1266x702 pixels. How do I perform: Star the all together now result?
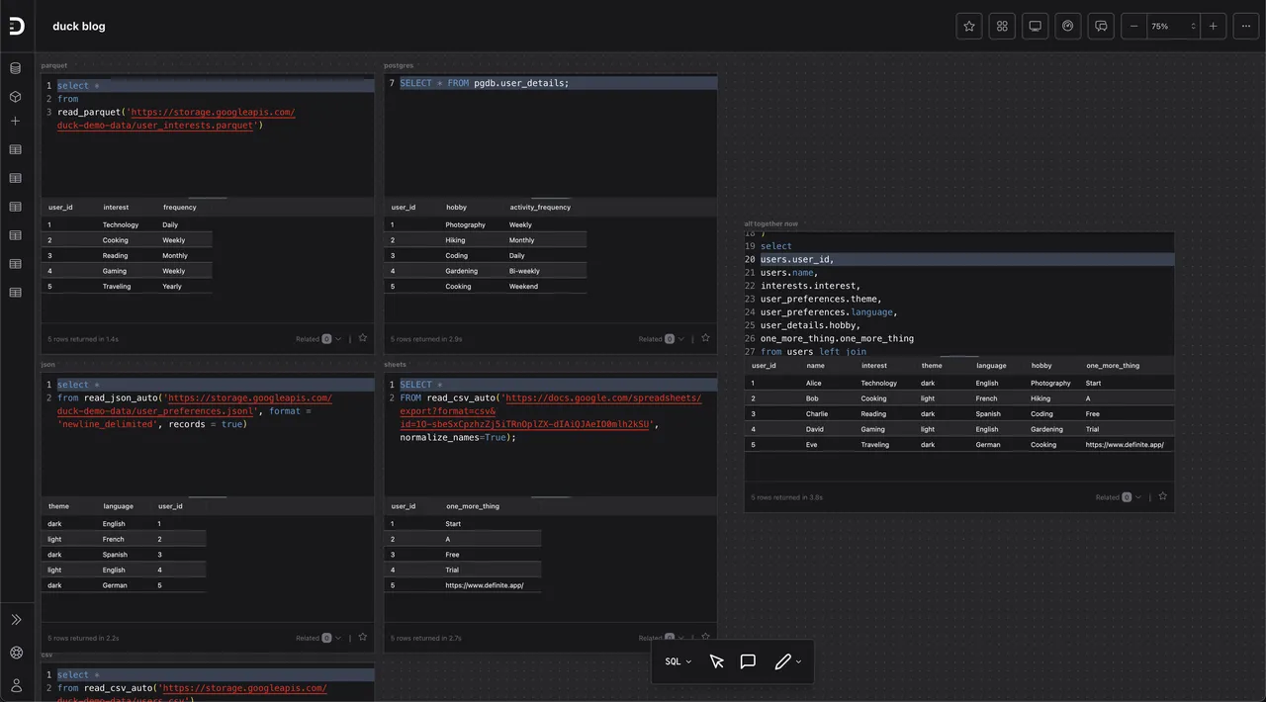pyautogui.click(x=1163, y=496)
